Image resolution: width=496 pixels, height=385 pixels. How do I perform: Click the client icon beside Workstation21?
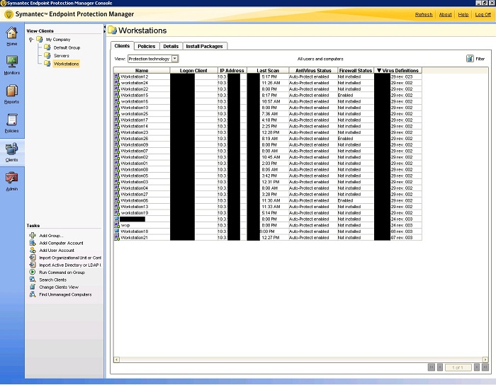coord(117,238)
